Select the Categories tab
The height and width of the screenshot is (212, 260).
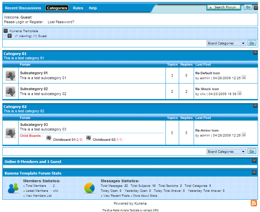click(x=57, y=8)
